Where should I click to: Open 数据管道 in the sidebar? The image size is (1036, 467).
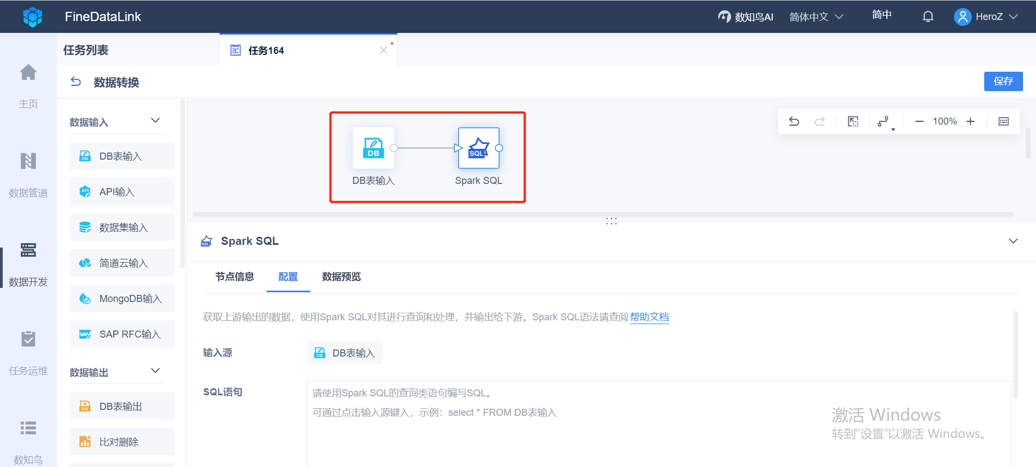[28, 174]
